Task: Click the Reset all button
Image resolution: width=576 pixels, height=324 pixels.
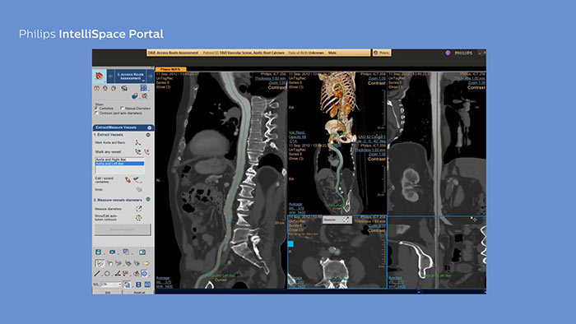Action: point(139,293)
